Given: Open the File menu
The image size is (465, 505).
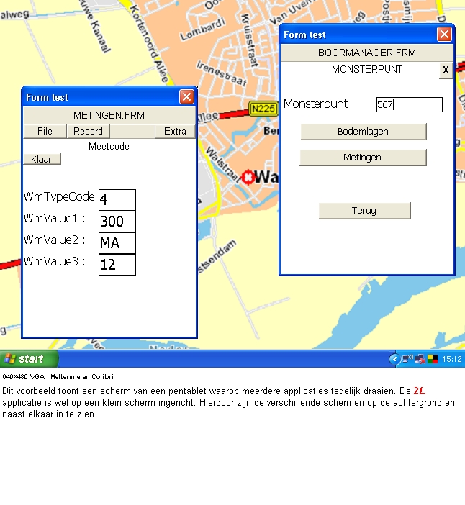Looking at the screenshot, I should (x=45, y=131).
